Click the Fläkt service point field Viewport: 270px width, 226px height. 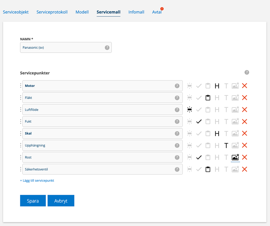(103, 98)
